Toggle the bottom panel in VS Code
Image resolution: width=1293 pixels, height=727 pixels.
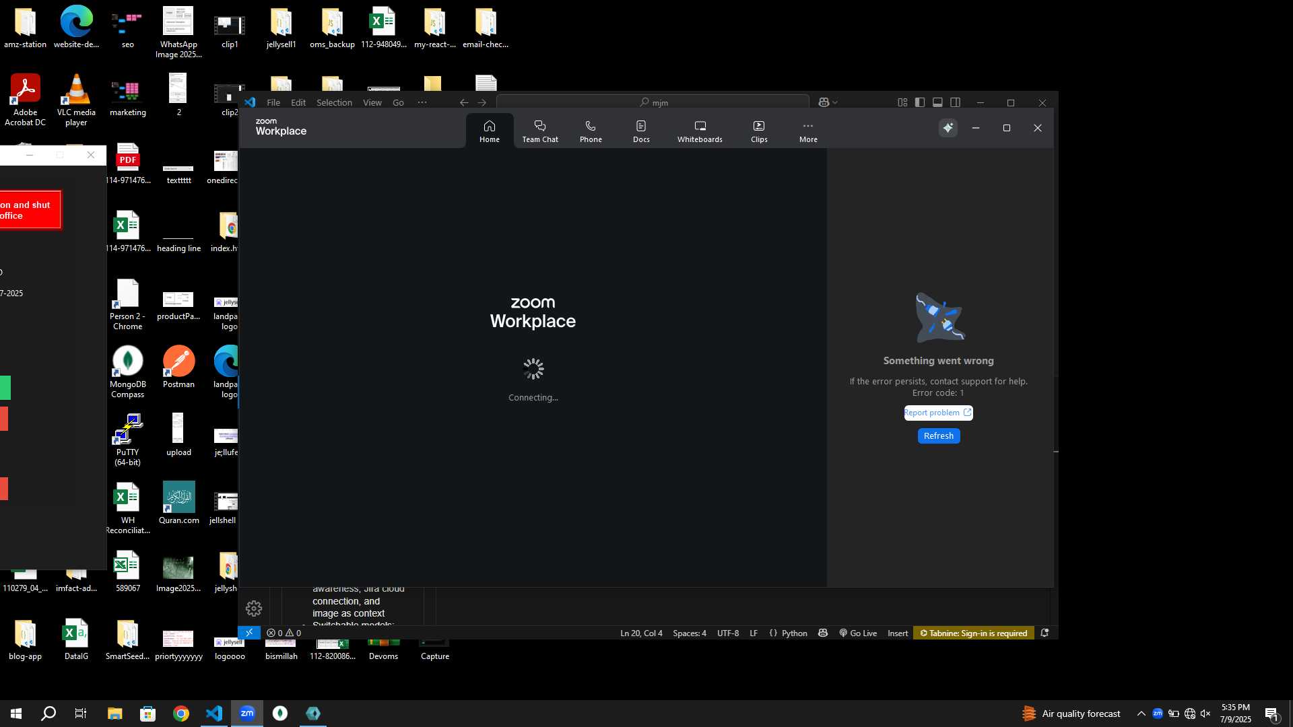point(937,102)
